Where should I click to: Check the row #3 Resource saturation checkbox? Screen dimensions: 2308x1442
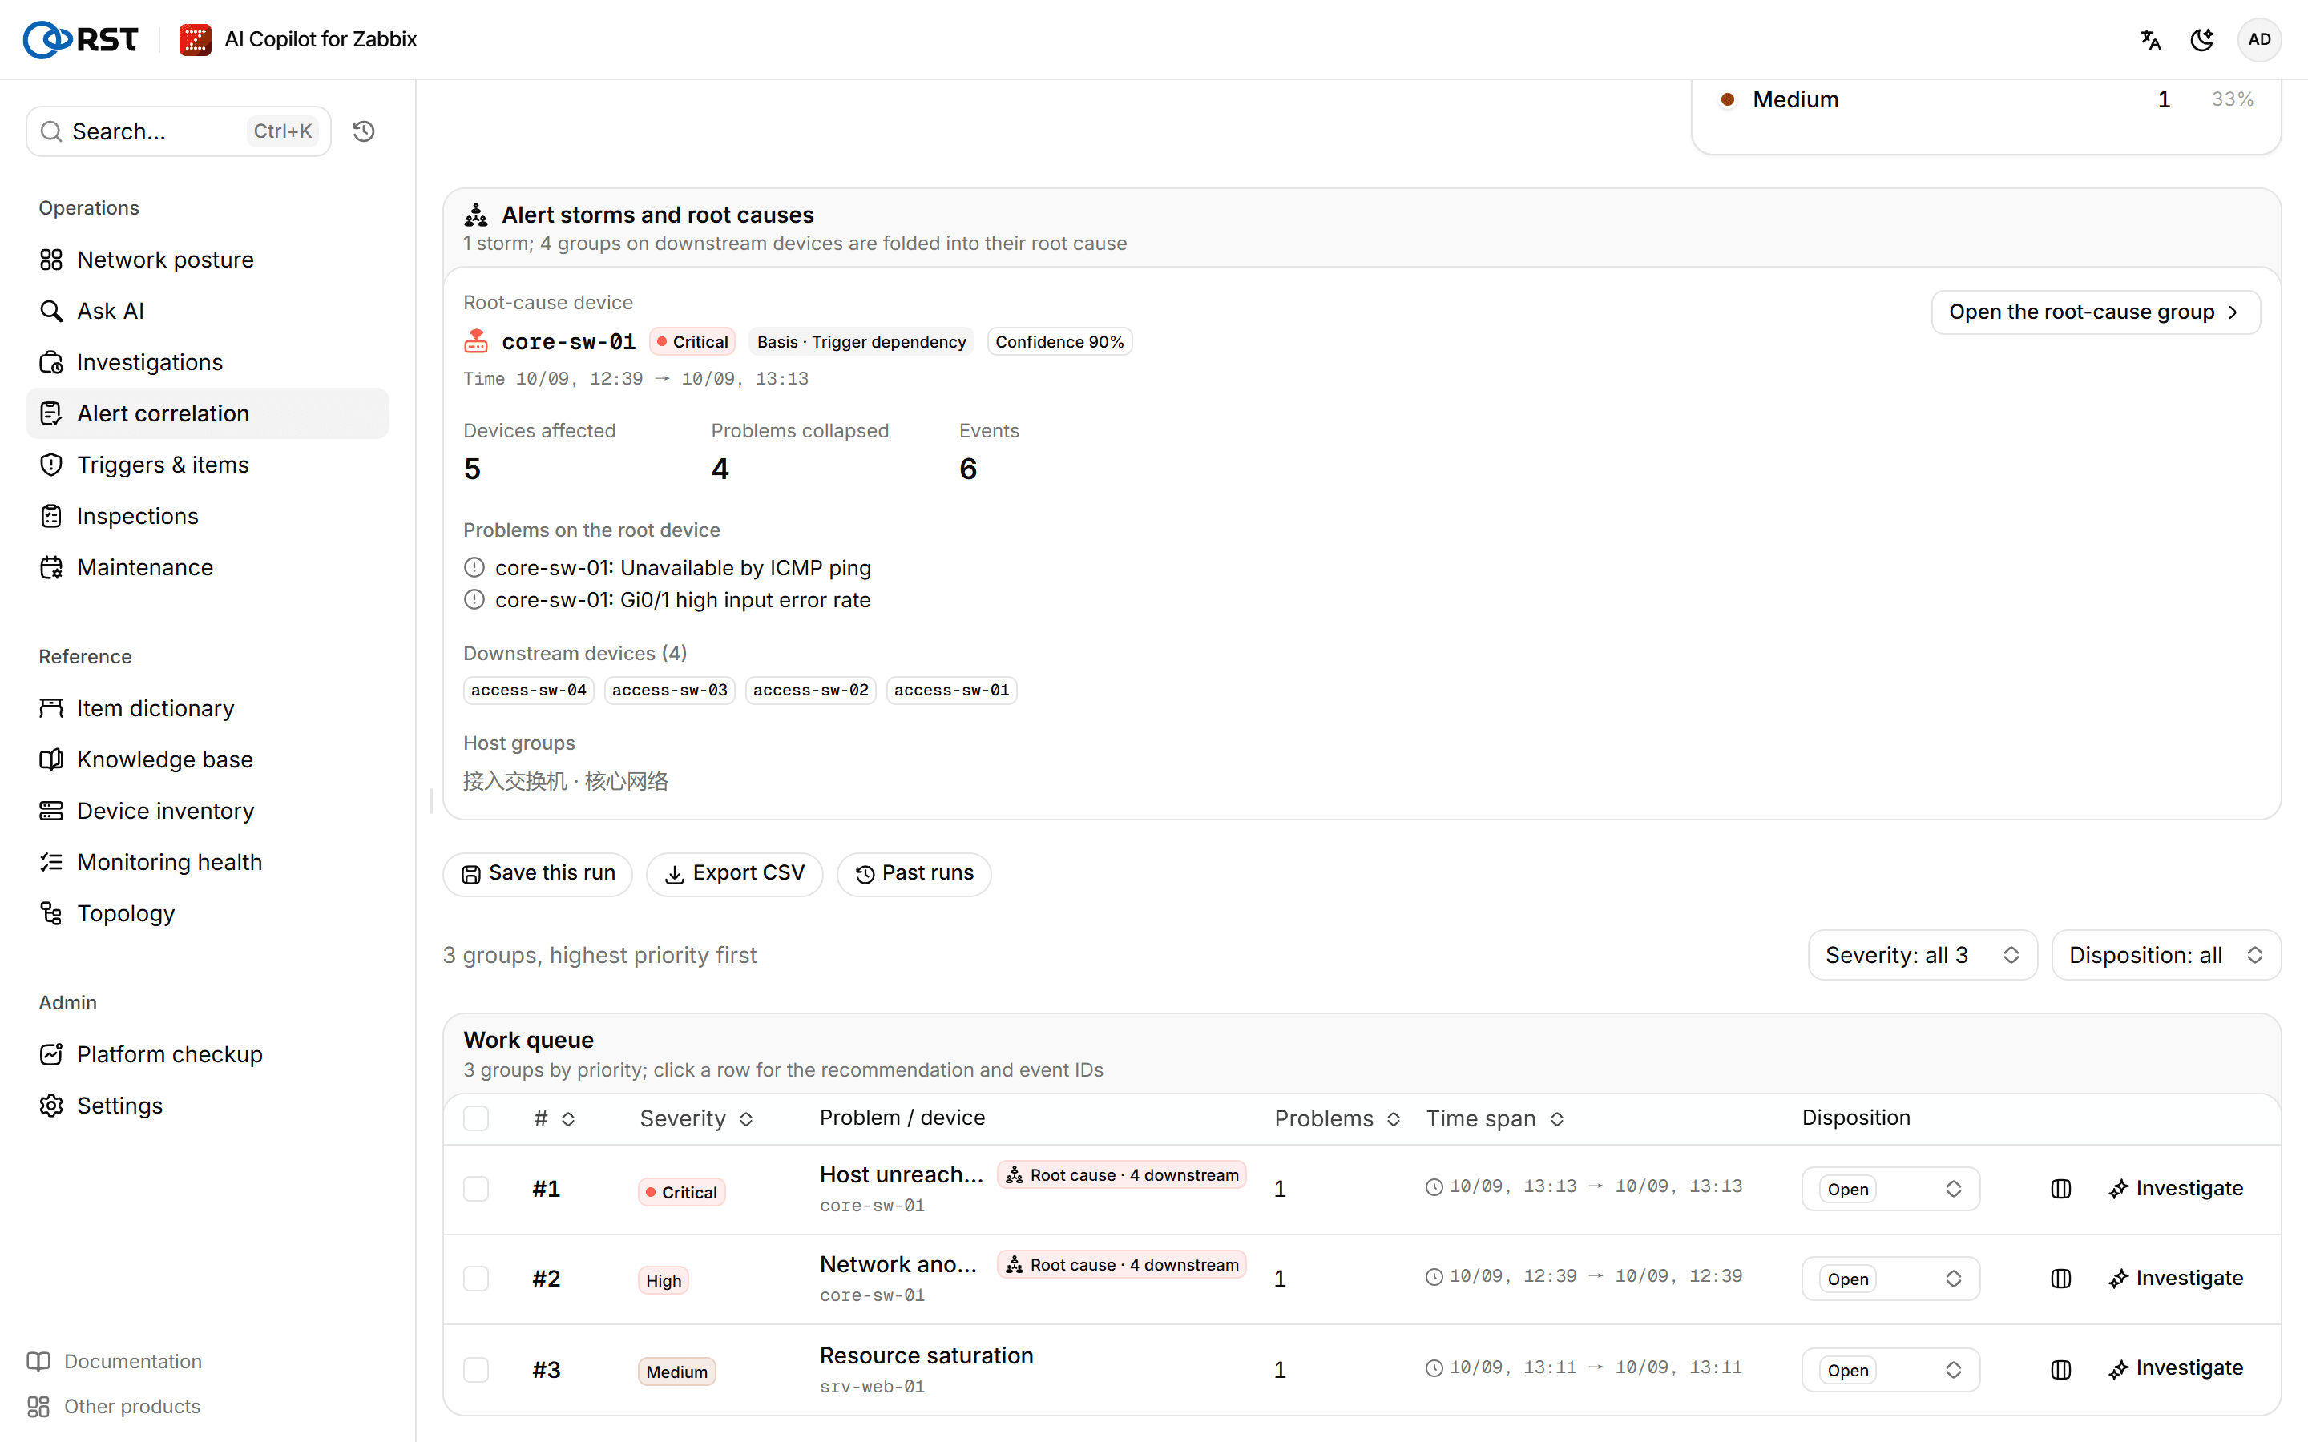click(x=476, y=1370)
